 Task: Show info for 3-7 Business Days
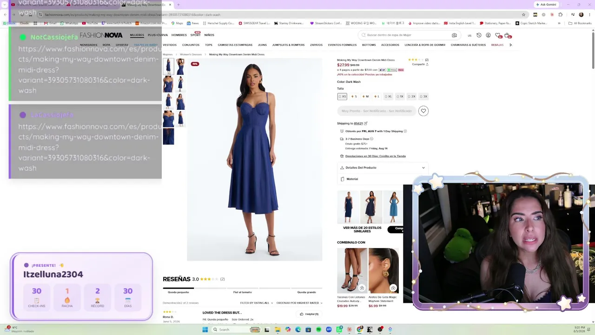371,139
